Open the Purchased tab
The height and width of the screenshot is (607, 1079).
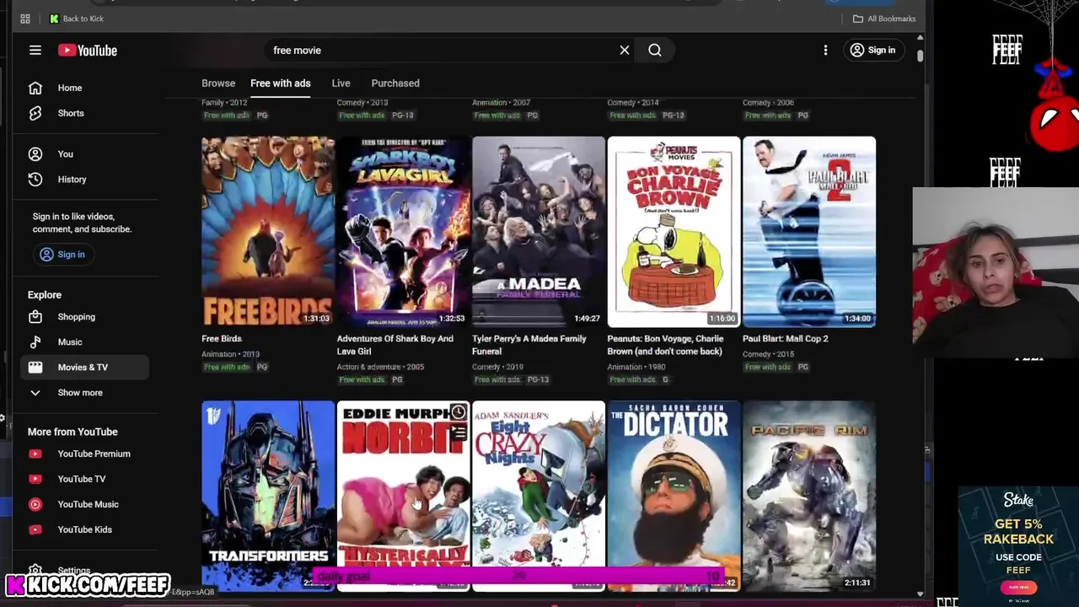(x=395, y=83)
